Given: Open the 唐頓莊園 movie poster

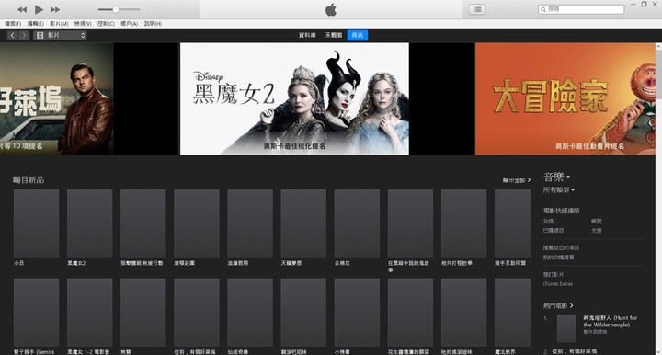Looking at the screenshot, I should click(197, 223).
